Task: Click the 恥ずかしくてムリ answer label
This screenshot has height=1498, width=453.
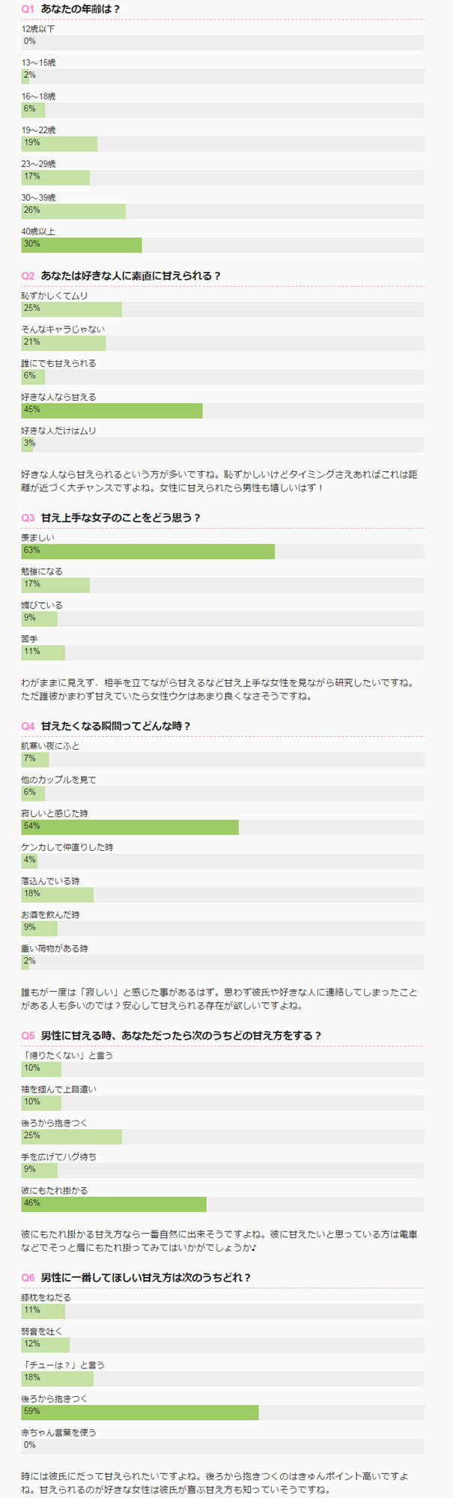Action: 55,296
